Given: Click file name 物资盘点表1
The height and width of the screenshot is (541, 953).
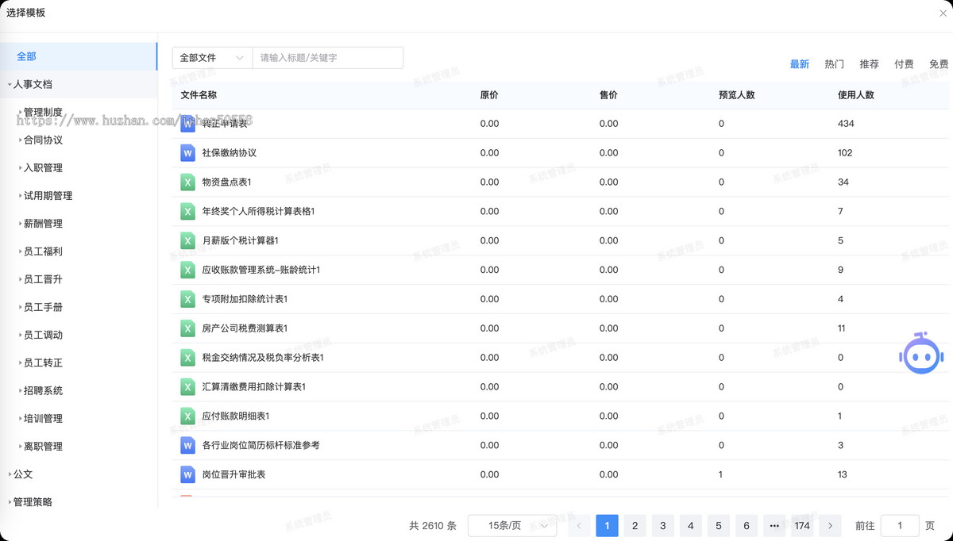Looking at the screenshot, I should tap(227, 182).
